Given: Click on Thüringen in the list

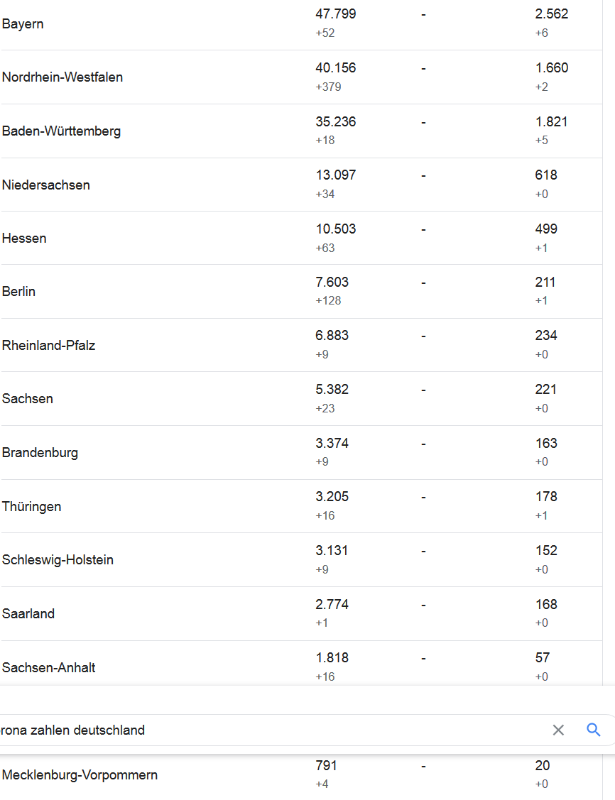Looking at the screenshot, I should tap(32, 507).
